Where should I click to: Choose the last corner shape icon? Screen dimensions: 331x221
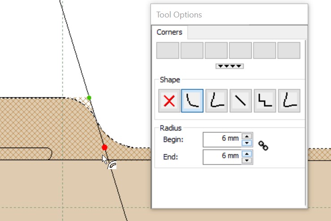[x=289, y=101]
